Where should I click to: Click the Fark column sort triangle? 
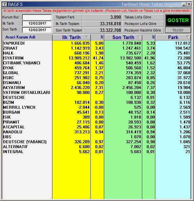click(188, 37)
